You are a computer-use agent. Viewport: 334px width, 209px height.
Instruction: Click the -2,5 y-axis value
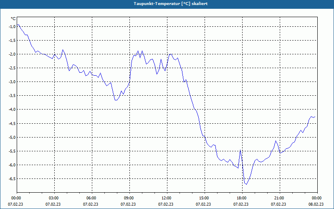click(x=12, y=68)
